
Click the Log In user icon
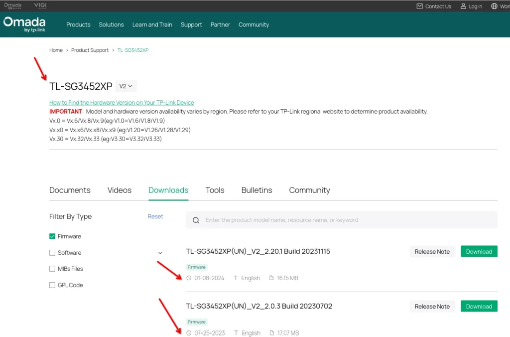click(463, 6)
